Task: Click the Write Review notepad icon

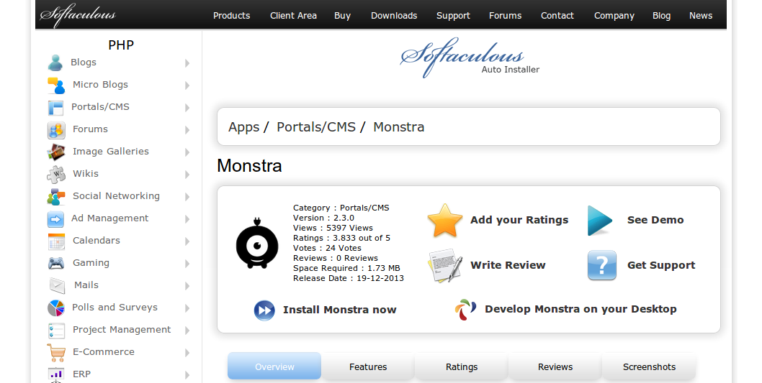Action: tap(444, 266)
